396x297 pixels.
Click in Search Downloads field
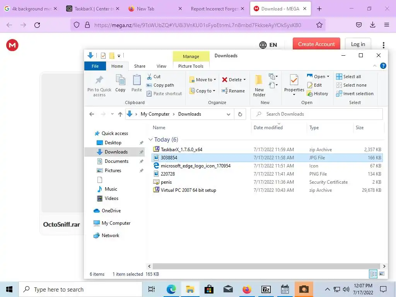coord(317,114)
